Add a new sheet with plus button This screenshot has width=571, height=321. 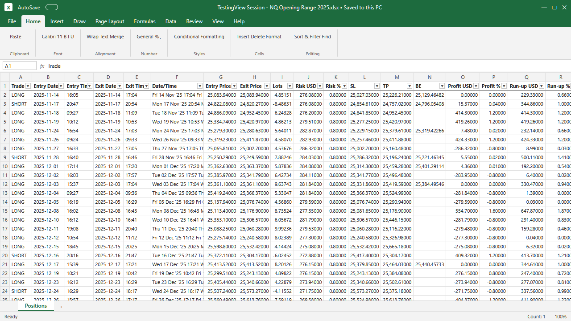pyautogui.click(x=61, y=307)
